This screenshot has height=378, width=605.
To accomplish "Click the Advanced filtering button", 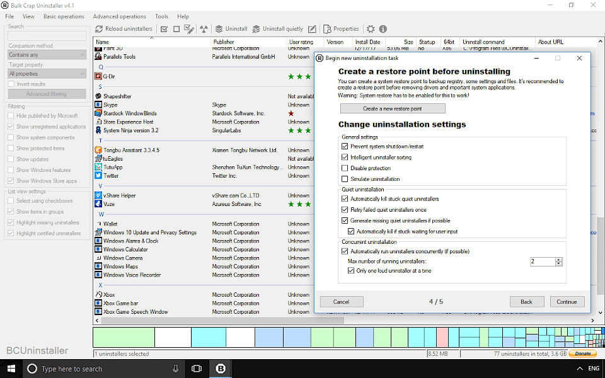I will point(47,94).
